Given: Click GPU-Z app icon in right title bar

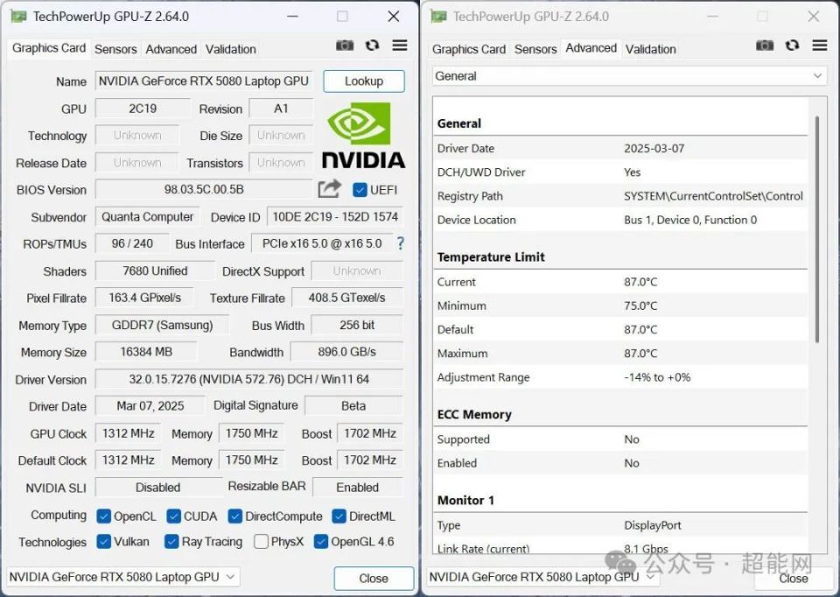Looking at the screenshot, I should point(438,17).
